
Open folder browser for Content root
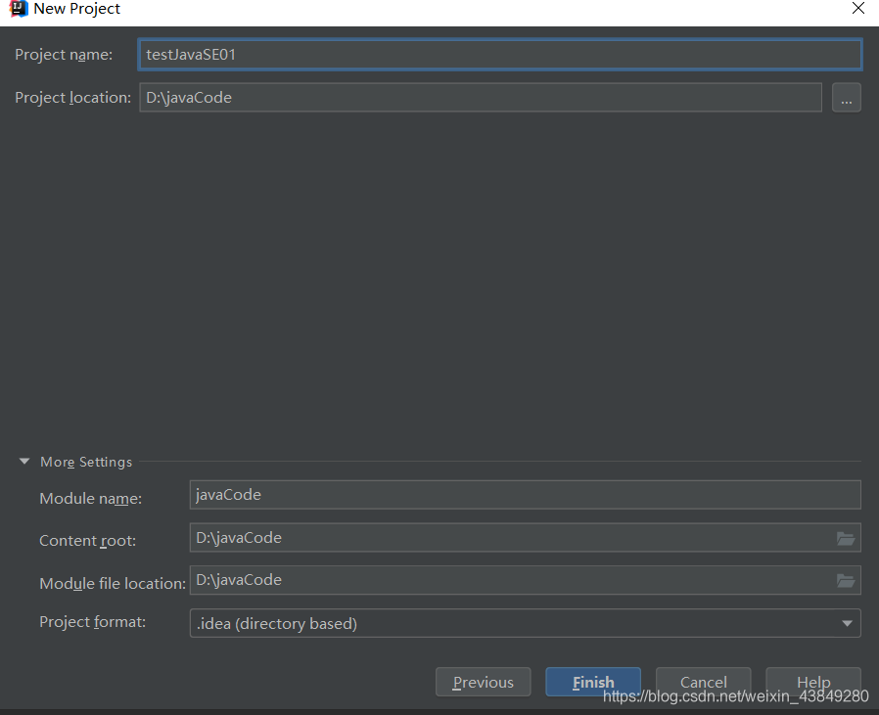846,539
